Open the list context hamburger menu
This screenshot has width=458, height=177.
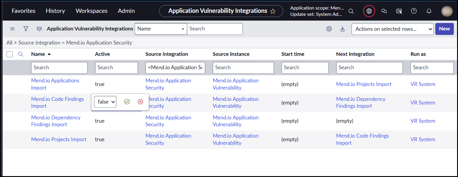point(12,29)
